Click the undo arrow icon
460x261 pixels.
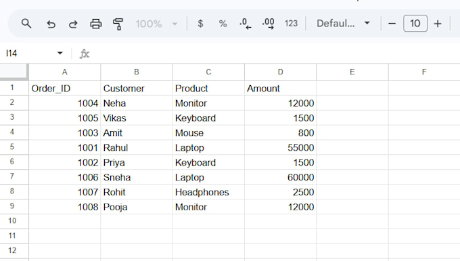coord(51,24)
